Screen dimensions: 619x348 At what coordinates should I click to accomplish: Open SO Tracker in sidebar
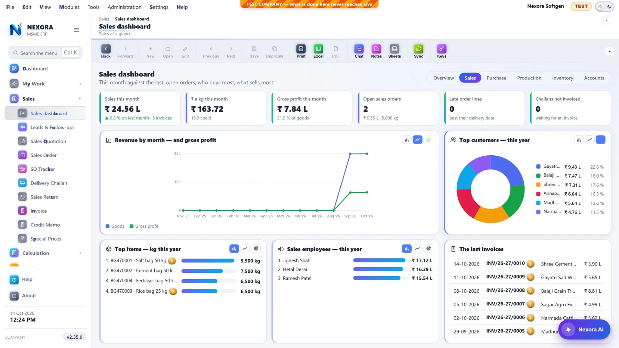click(45, 169)
